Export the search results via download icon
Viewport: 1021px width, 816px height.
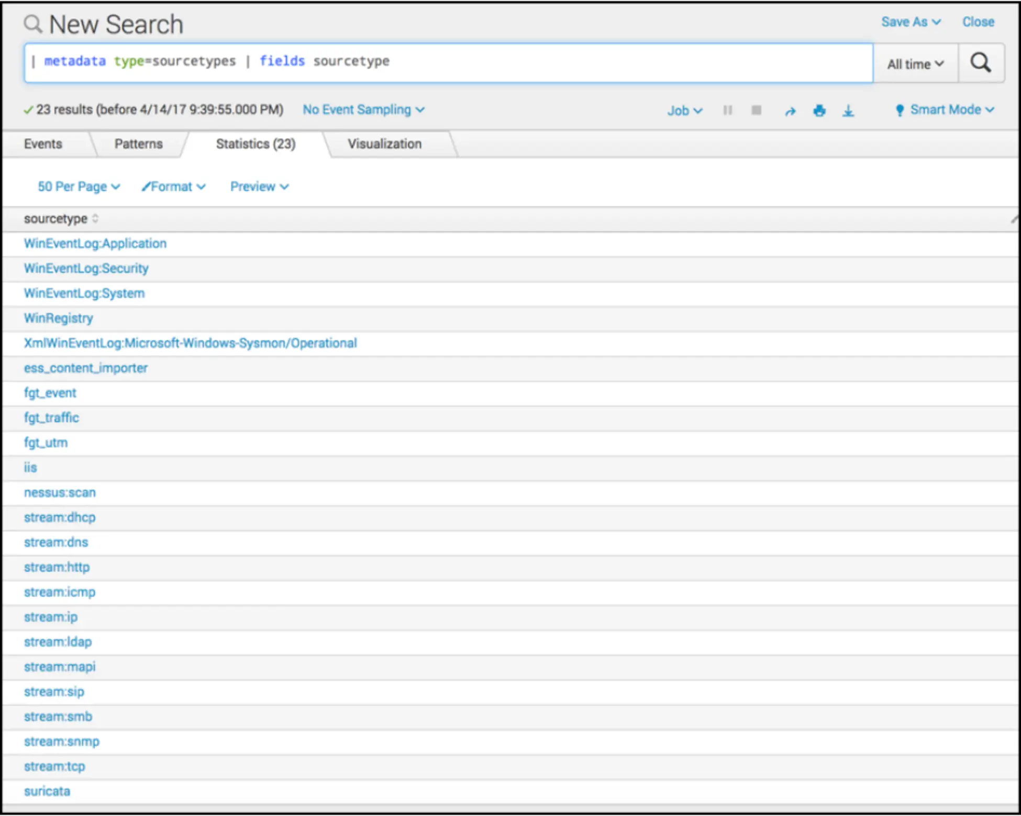848,111
